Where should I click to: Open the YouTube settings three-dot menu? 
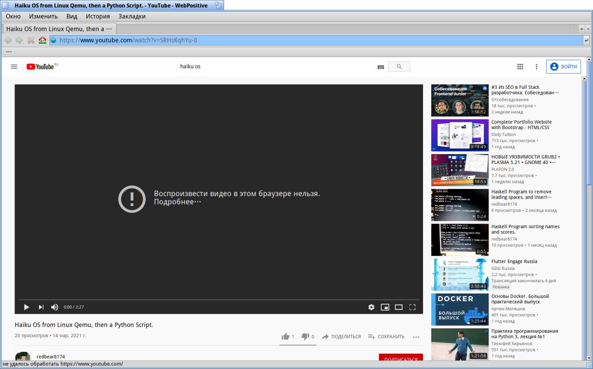(x=536, y=67)
